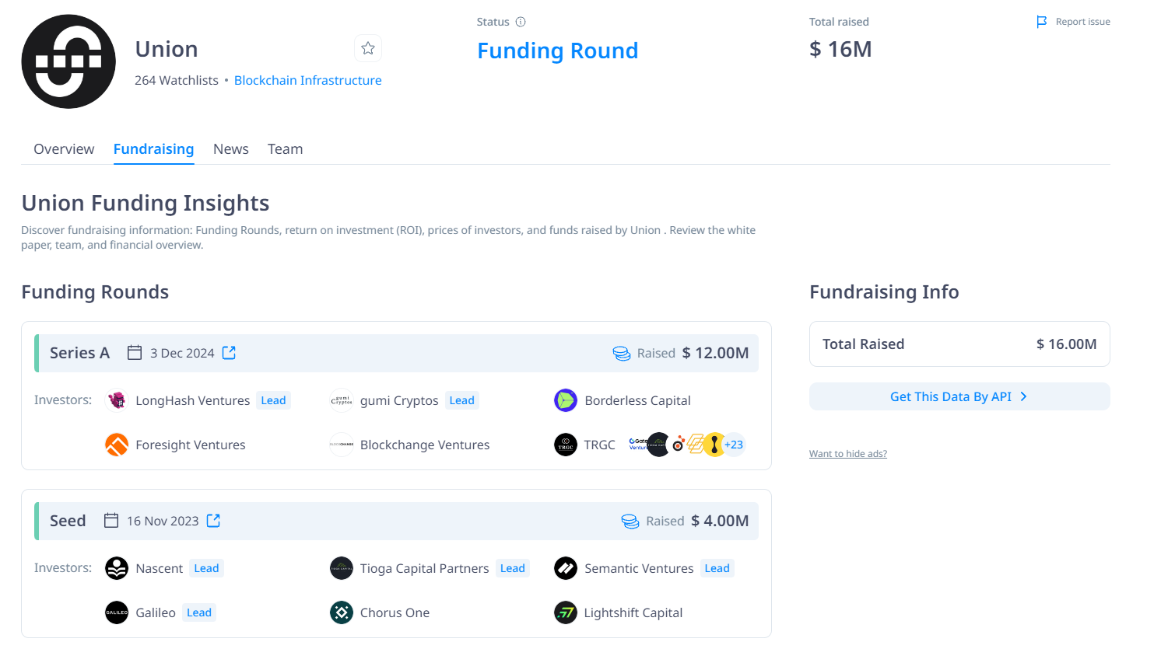This screenshot has height=649, width=1168.
Task: Go to the Team tab
Action: coord(285,149)
